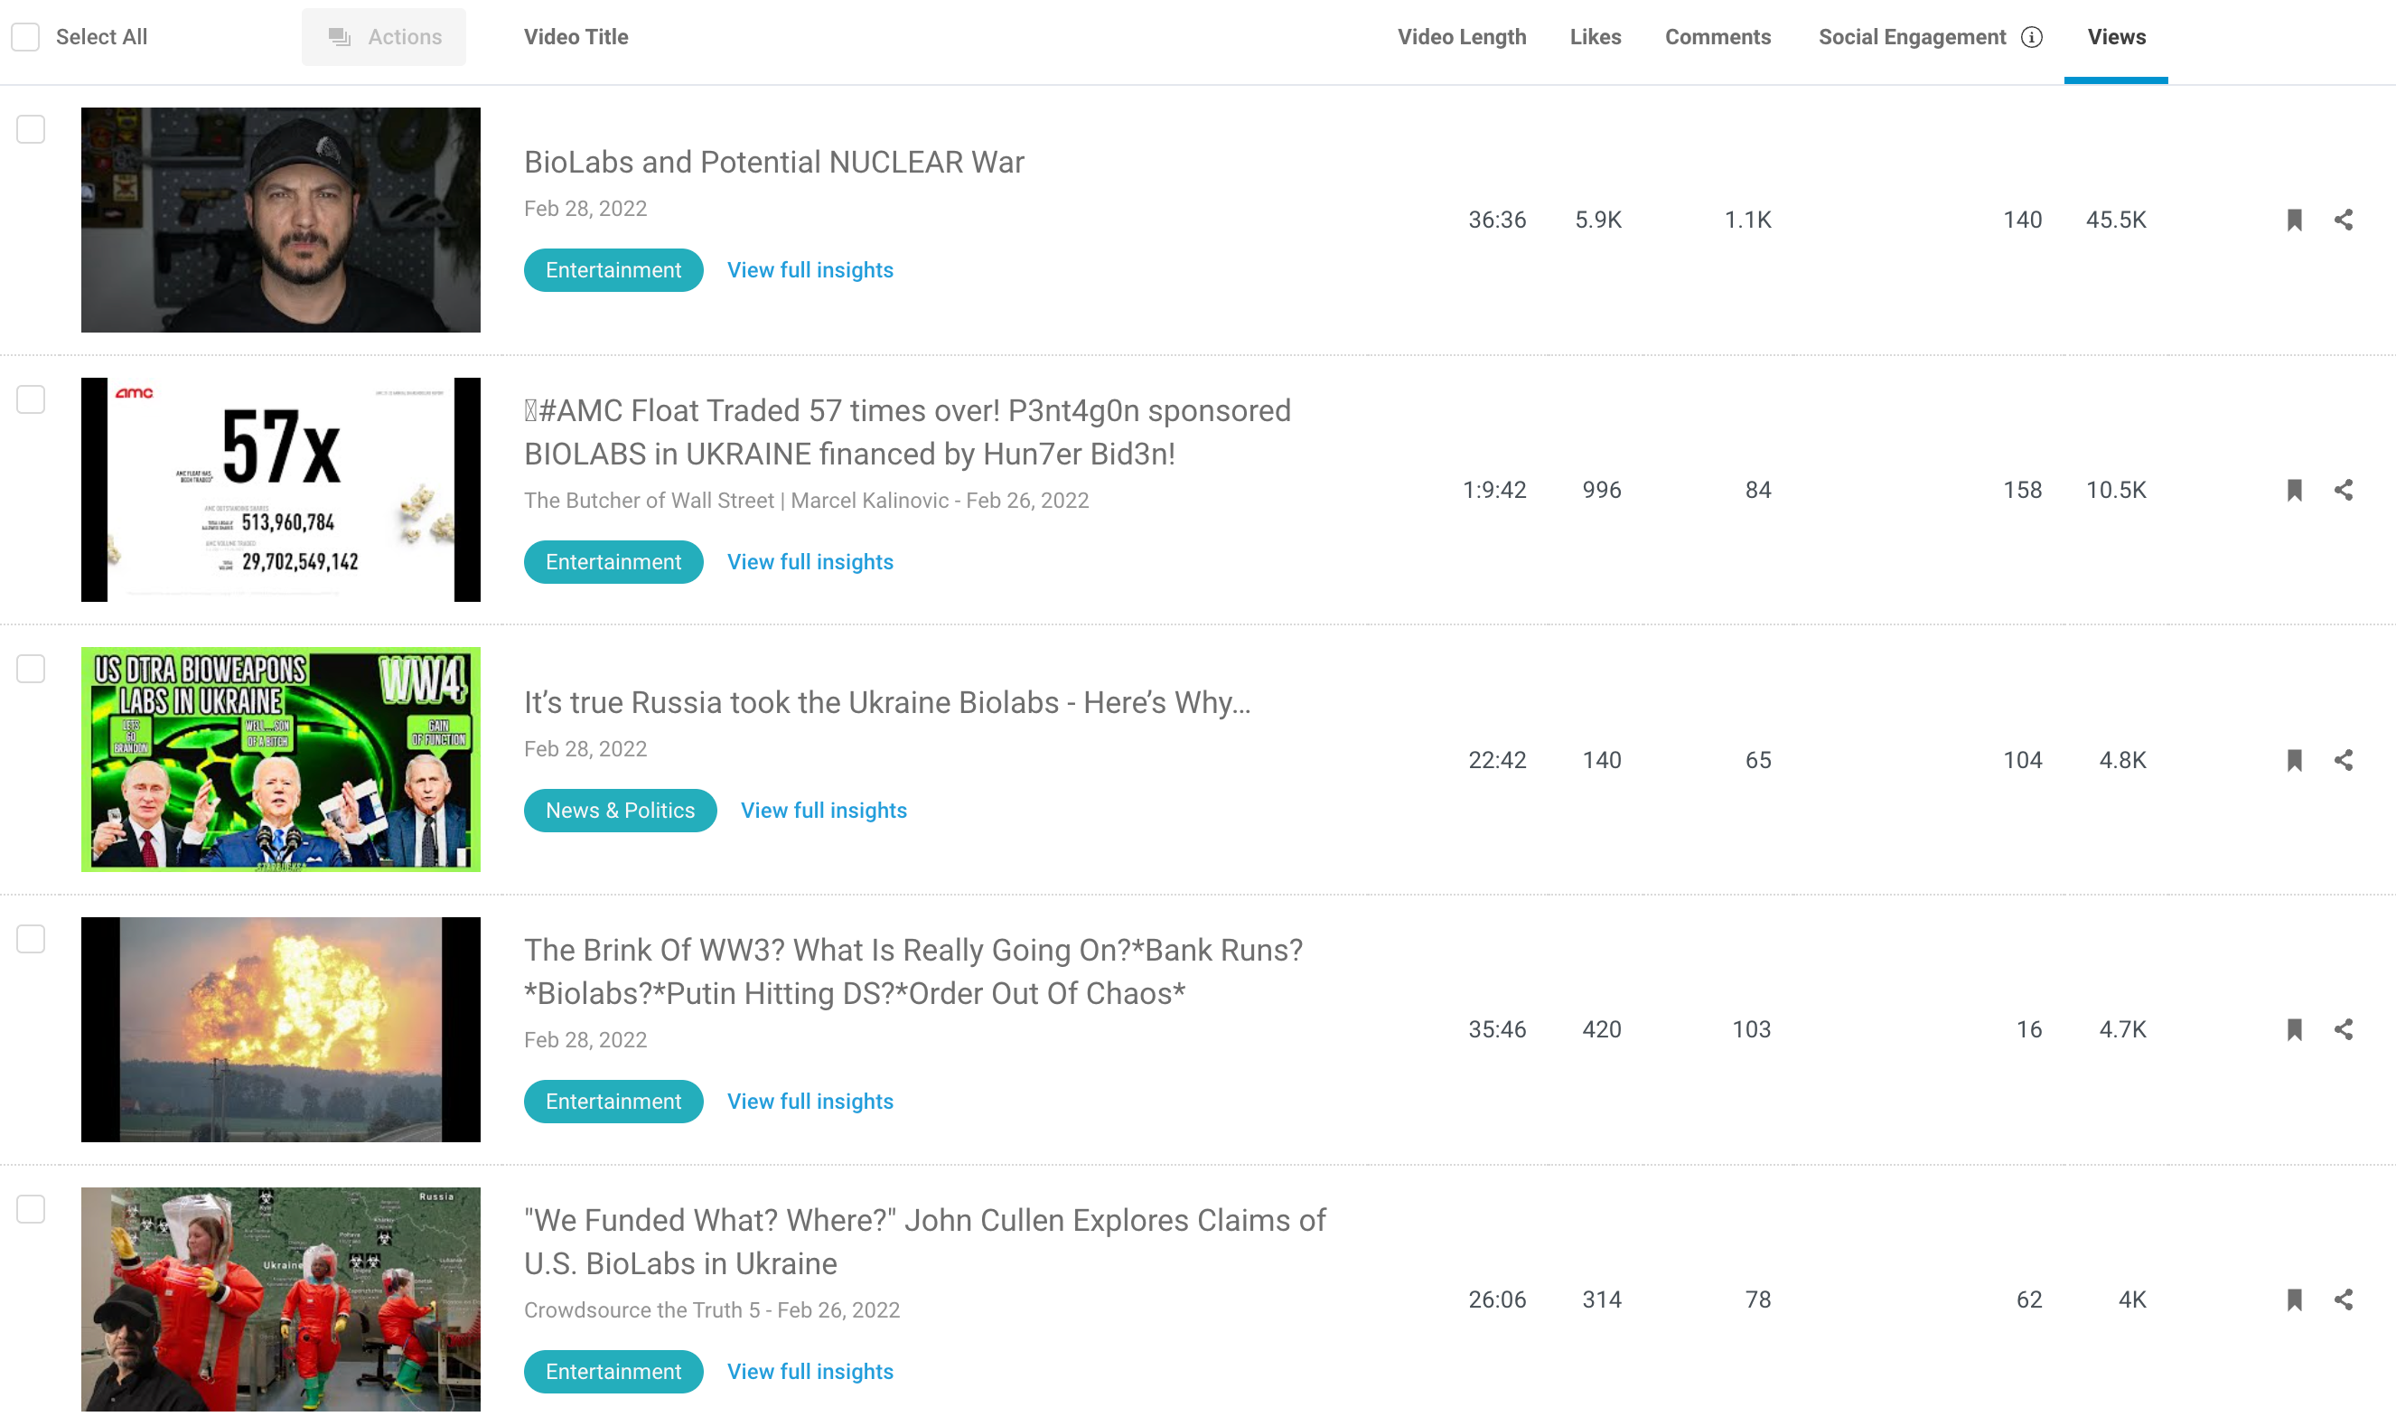Image resolution: width=2396 pixels, height=1426 pixels.
Task: Share the Brink Of WW3 video
Action: (x=2342, y=1029)
